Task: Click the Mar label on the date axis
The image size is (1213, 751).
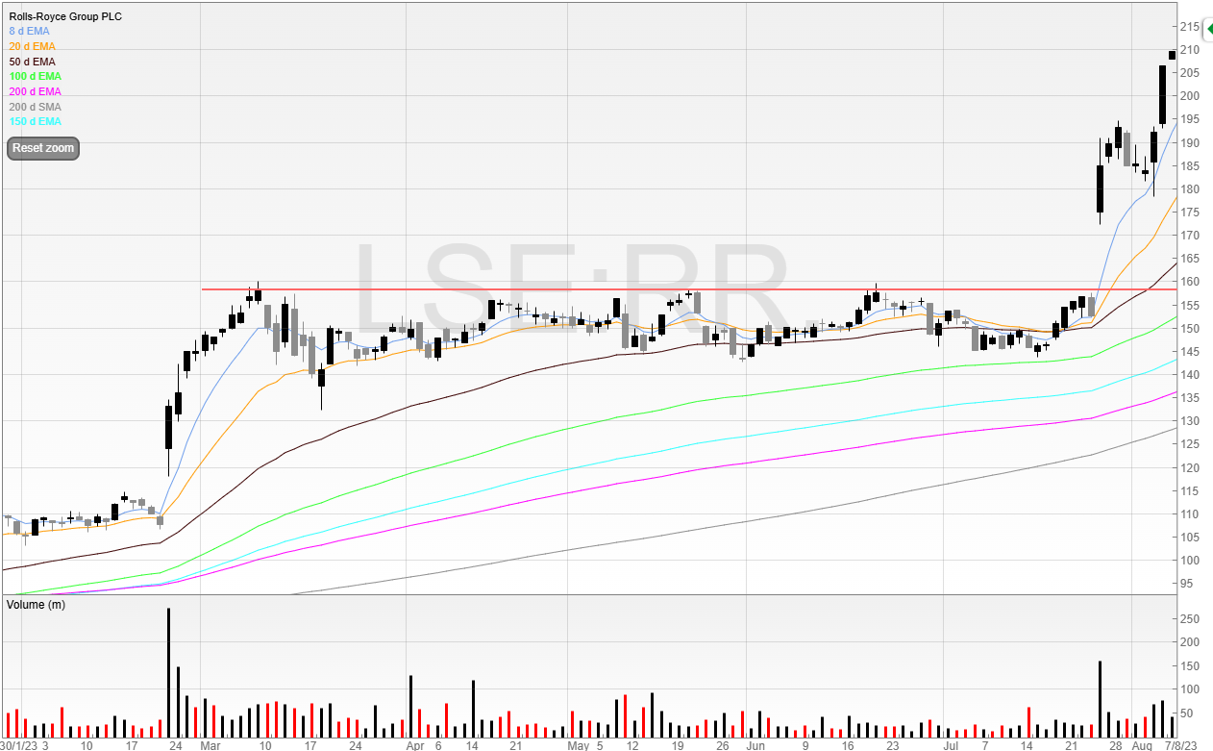Action: tap(210, 745)
